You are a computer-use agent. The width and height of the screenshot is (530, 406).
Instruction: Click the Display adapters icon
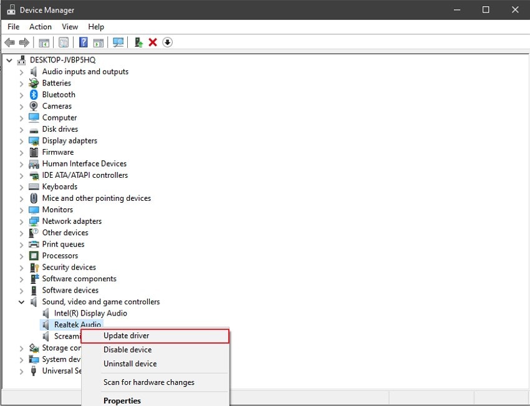[x=34, y=140]
